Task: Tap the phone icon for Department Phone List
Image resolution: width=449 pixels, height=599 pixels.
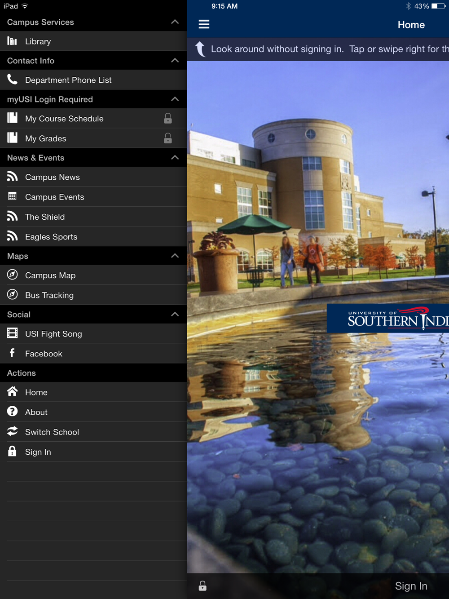Action: pos(13,80)
